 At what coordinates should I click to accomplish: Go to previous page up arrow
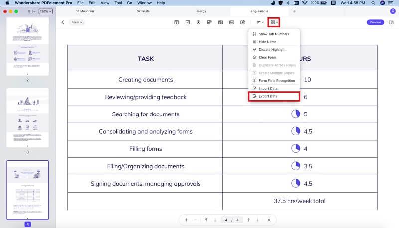[x=248, y=220]
